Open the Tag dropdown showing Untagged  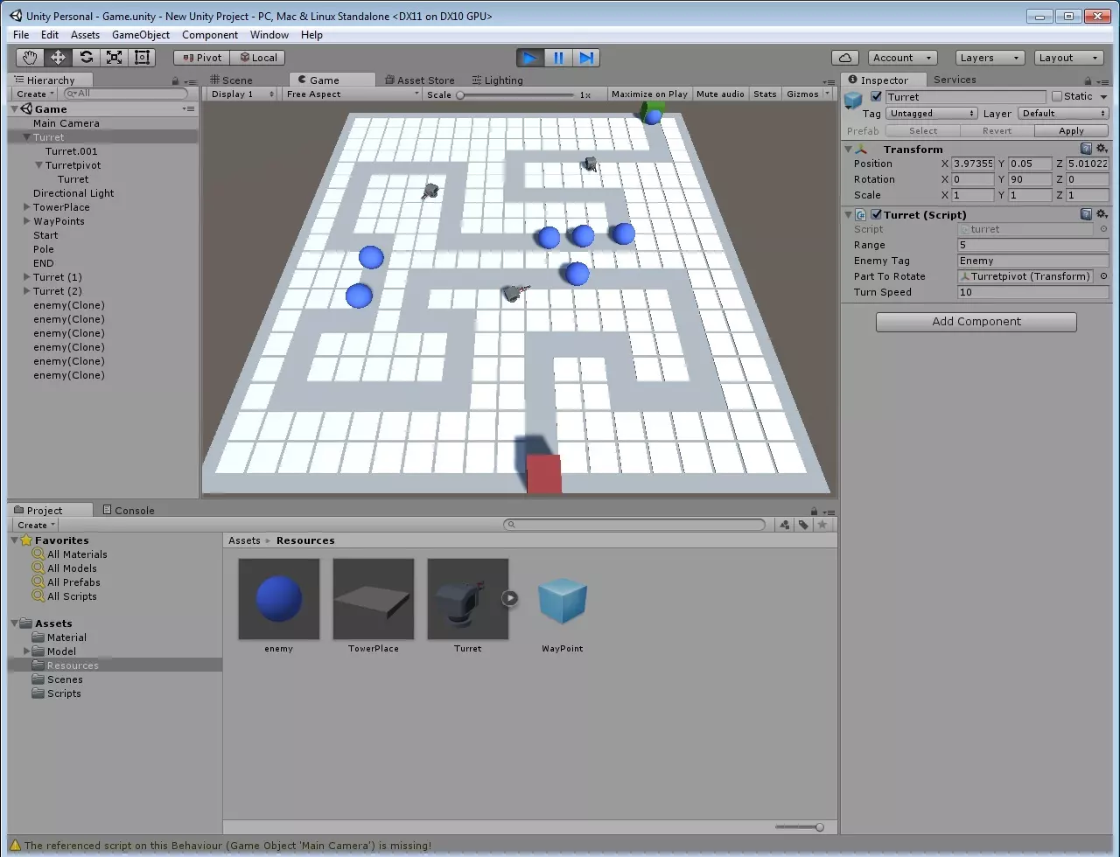click(932, 114)
